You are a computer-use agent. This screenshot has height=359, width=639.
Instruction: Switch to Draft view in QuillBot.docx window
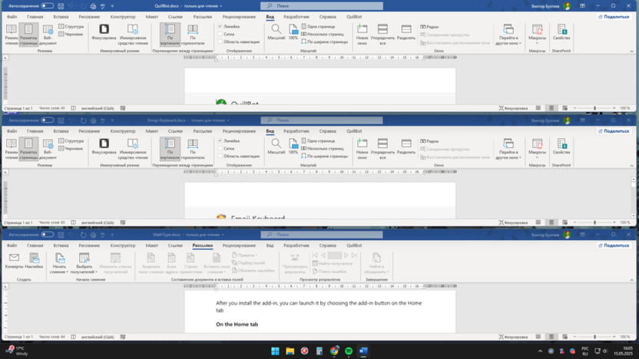71,35
